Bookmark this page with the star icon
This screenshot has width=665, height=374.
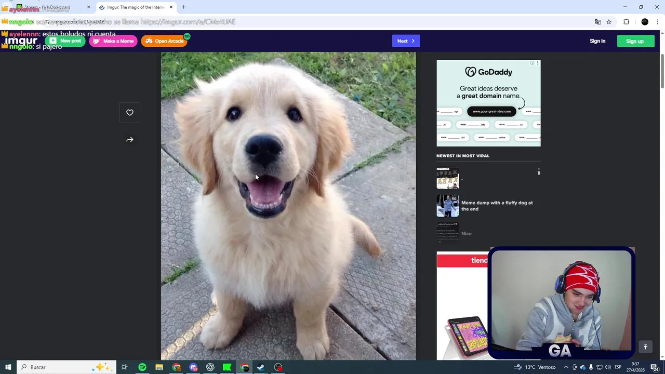click(x=609, y=22)
